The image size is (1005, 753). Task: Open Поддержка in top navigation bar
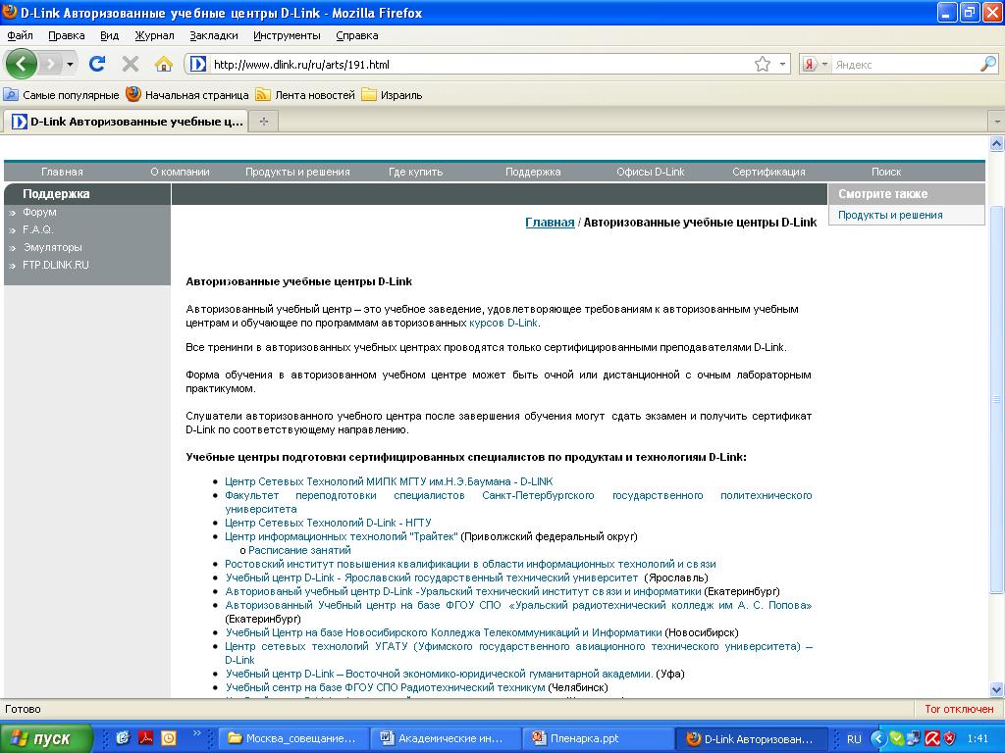[x=533, y=172]
